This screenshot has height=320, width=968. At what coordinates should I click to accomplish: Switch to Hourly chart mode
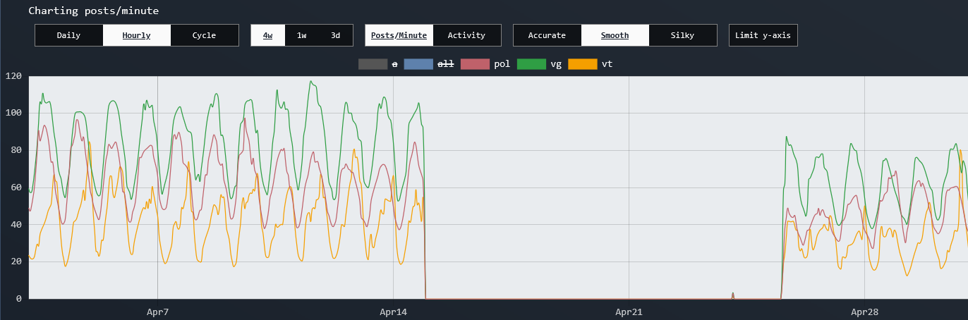(x=137, y=35)
